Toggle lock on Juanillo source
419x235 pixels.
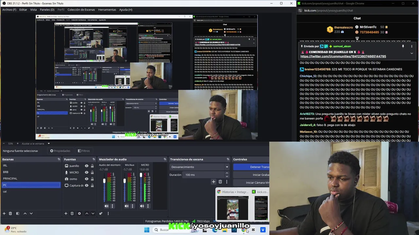point(92,166)
